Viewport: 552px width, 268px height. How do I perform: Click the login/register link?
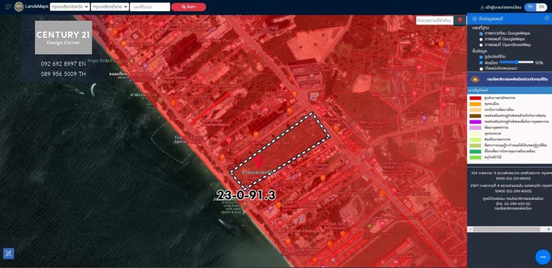click(500, 7)
